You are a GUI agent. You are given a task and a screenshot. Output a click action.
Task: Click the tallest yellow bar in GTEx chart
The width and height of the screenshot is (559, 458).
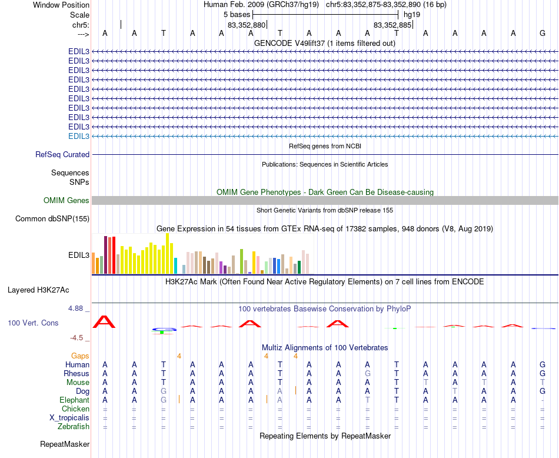pos(167,254)
